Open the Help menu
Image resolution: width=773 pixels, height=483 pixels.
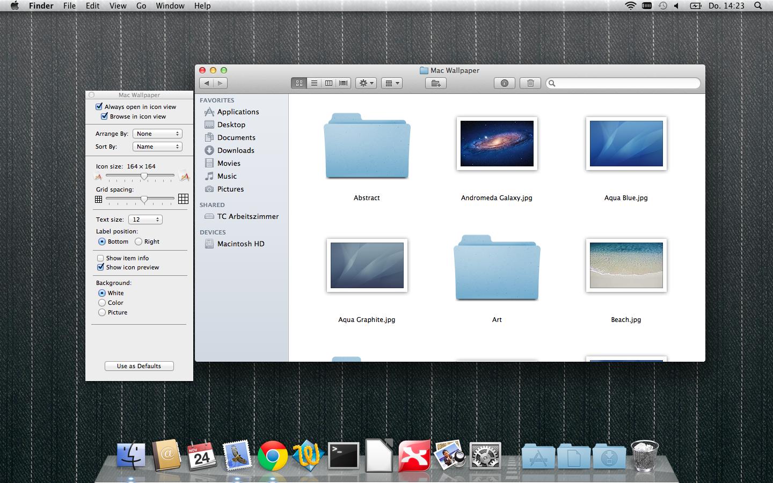point(202,5)
